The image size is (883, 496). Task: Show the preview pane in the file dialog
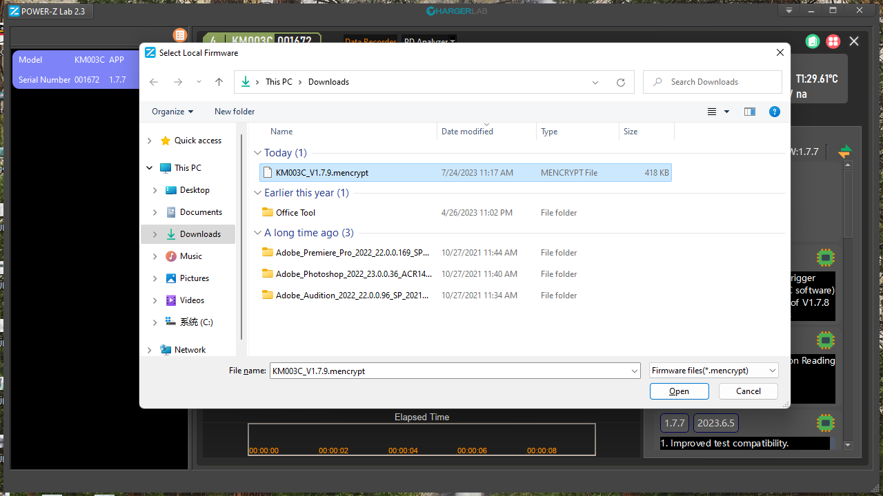[x=749, y=111]
